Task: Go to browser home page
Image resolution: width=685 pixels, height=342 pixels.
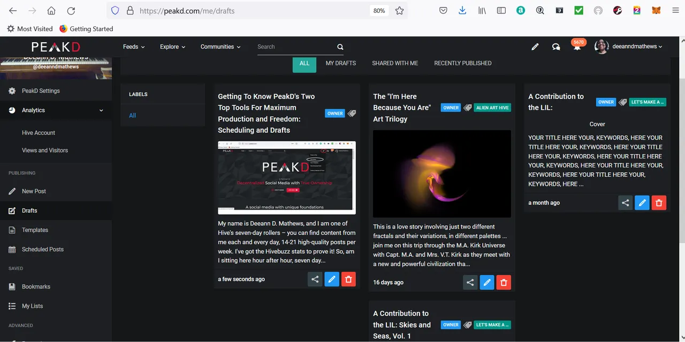Action: [51, 11]
